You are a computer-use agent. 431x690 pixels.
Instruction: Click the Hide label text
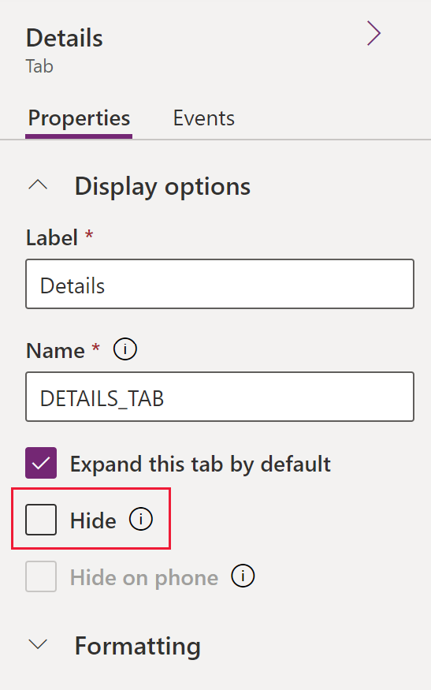pos(93,520)
